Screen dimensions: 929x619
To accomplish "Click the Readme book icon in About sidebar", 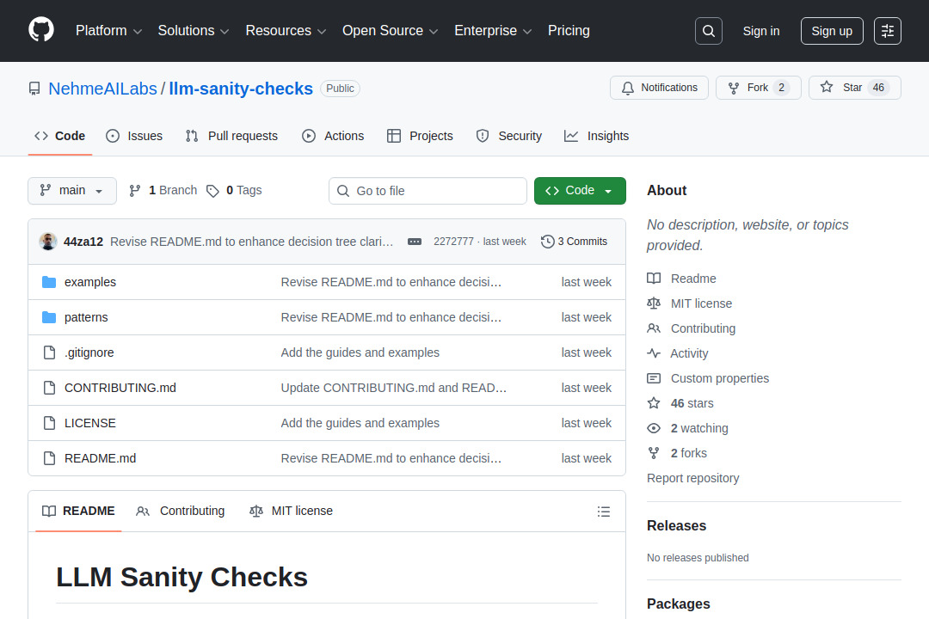I will pyautogui.click(x=654, y=278).
